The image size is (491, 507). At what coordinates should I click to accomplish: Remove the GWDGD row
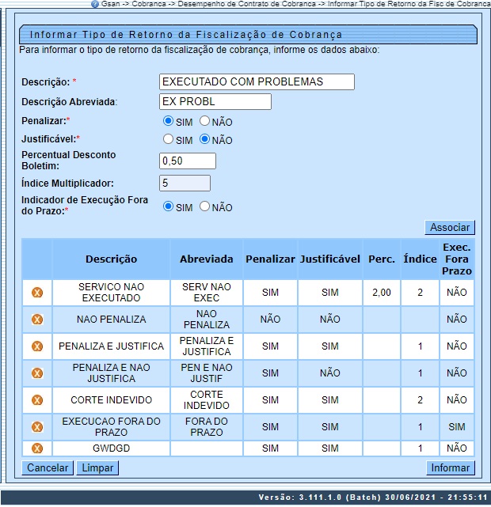(x=36, y=448)
